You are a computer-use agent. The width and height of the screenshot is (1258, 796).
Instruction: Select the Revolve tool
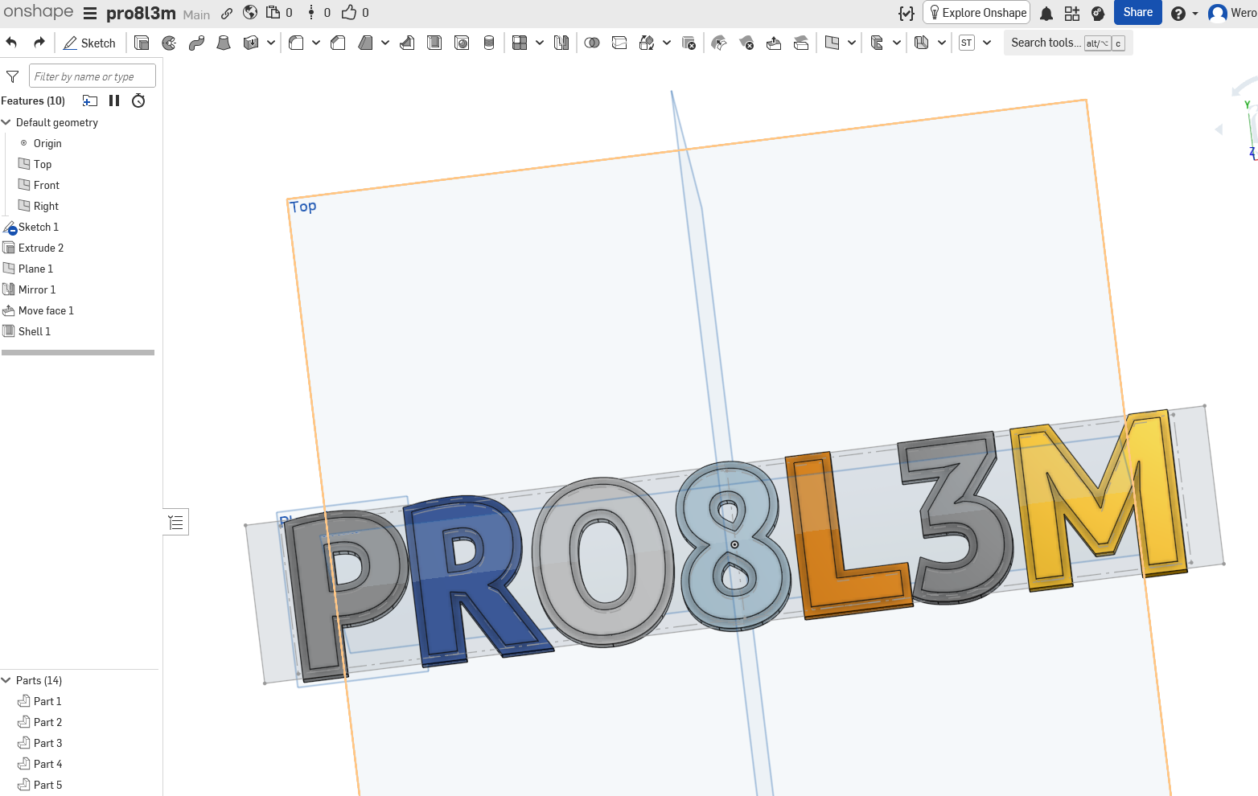point(169,43)
